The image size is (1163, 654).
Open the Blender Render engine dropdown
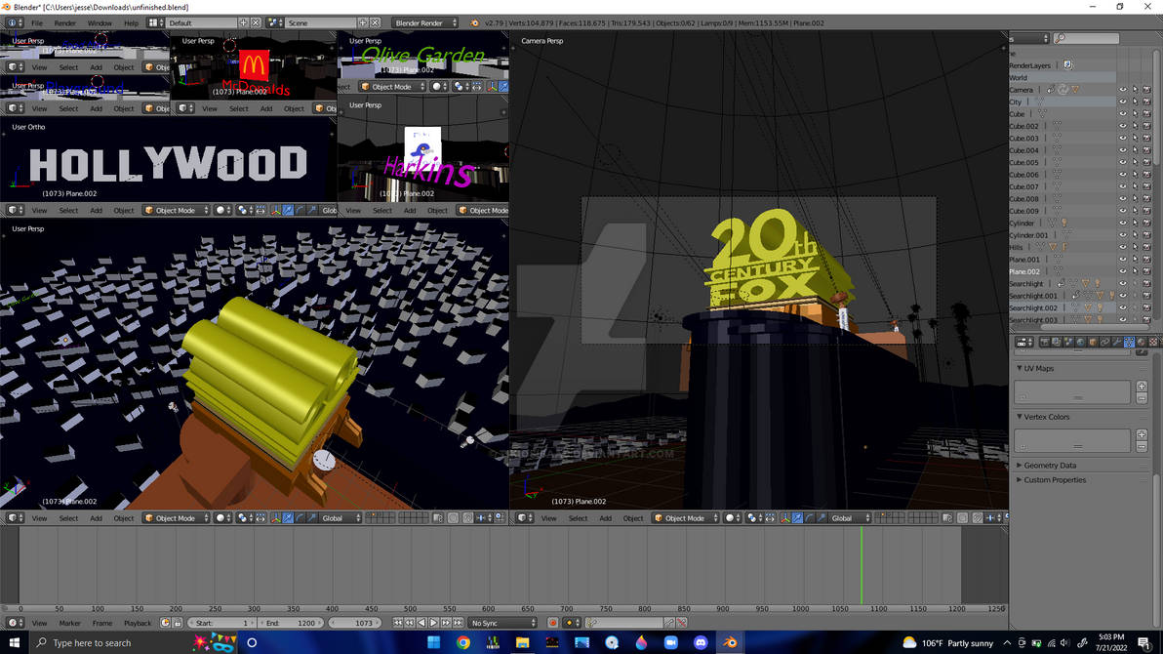[425, 23]
